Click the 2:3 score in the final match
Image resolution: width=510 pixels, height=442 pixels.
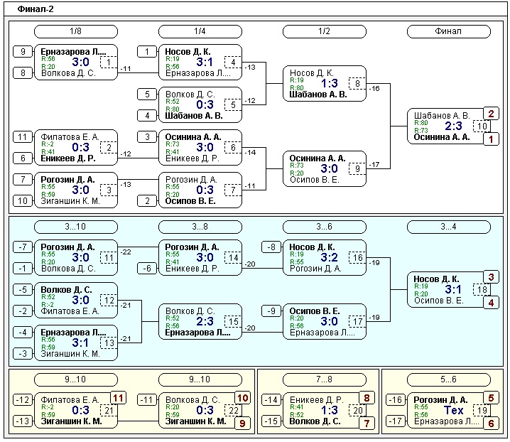pos(454,126)
